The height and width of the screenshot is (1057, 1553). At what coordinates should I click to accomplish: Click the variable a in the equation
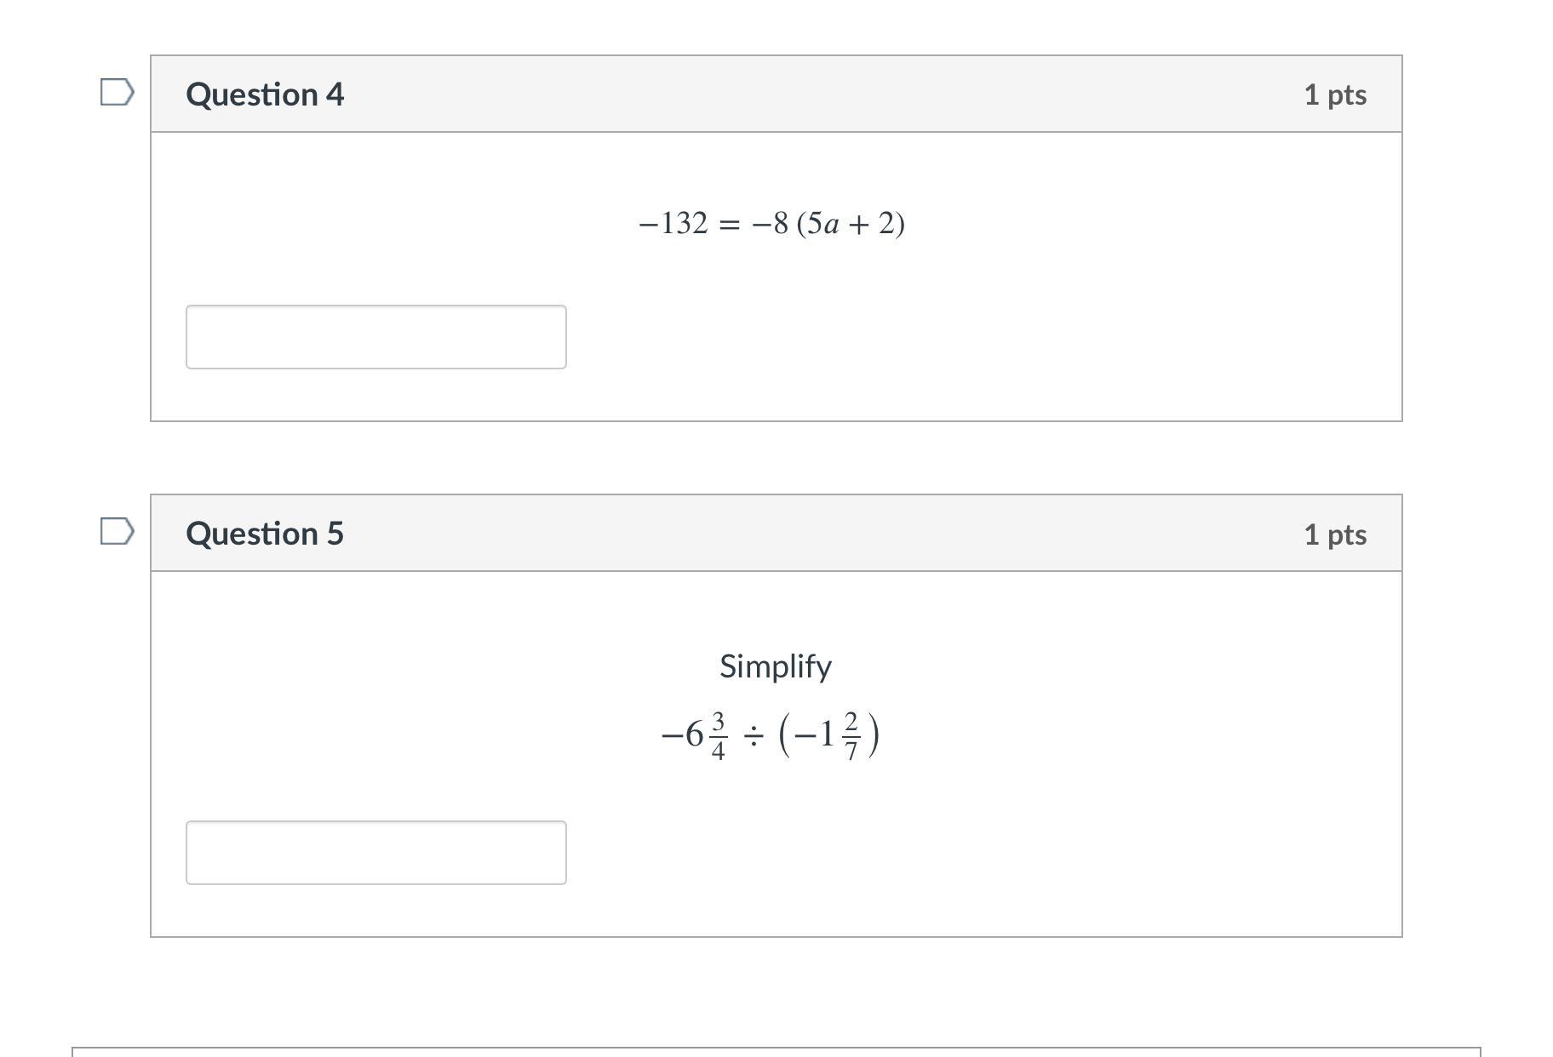point(832,225)
